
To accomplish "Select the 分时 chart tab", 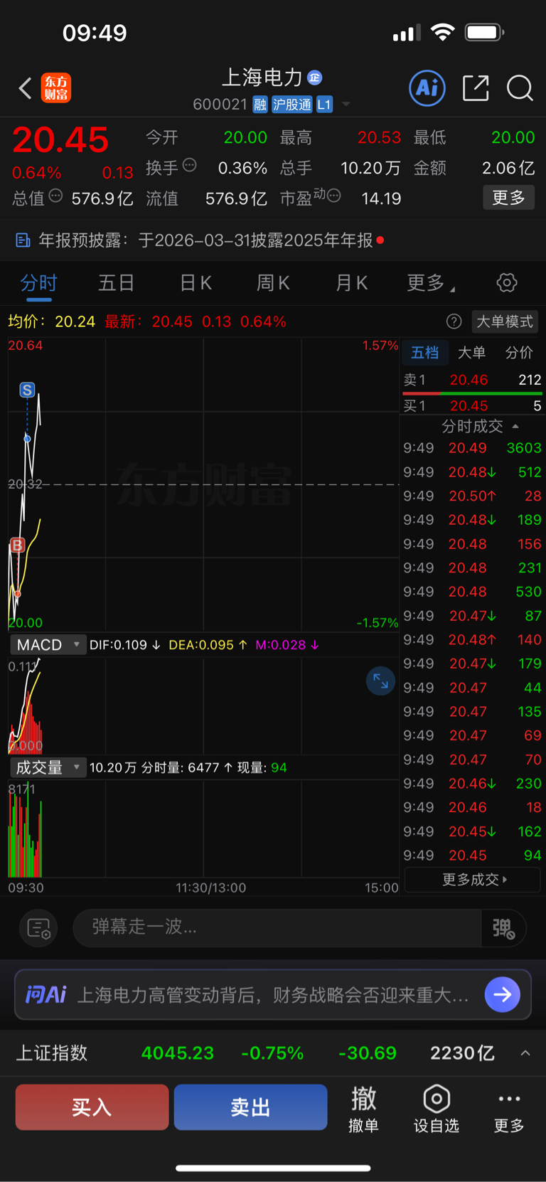I will 38,283.
